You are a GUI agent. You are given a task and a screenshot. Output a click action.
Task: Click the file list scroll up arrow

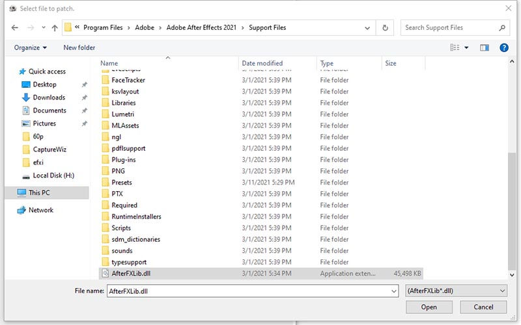click(512, 62)
